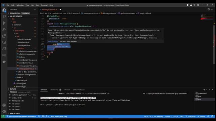Click the split editor right icon
The image size is (216, 121).
click(209, 9)
